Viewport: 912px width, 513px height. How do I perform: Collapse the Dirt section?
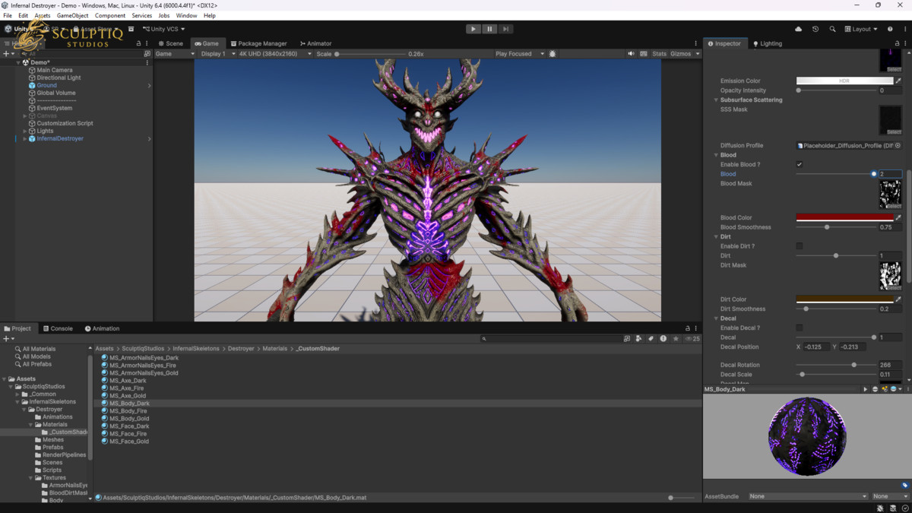pos(716,236)
